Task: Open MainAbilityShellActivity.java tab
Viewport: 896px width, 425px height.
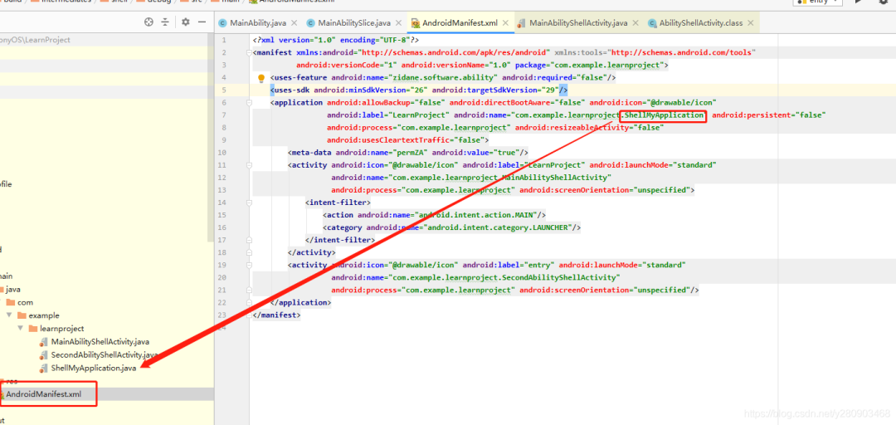Action: (578, 23)
